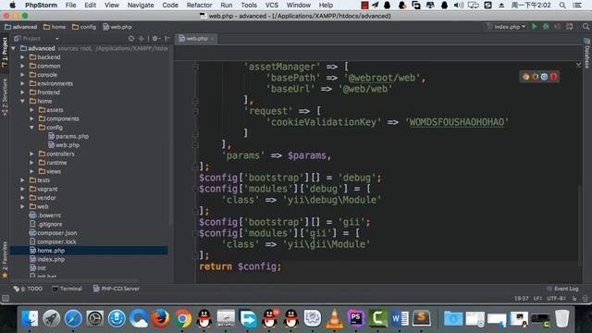592x333 pixels.
Task: Select the web.php editor tab
Action: tap(197, 39)
